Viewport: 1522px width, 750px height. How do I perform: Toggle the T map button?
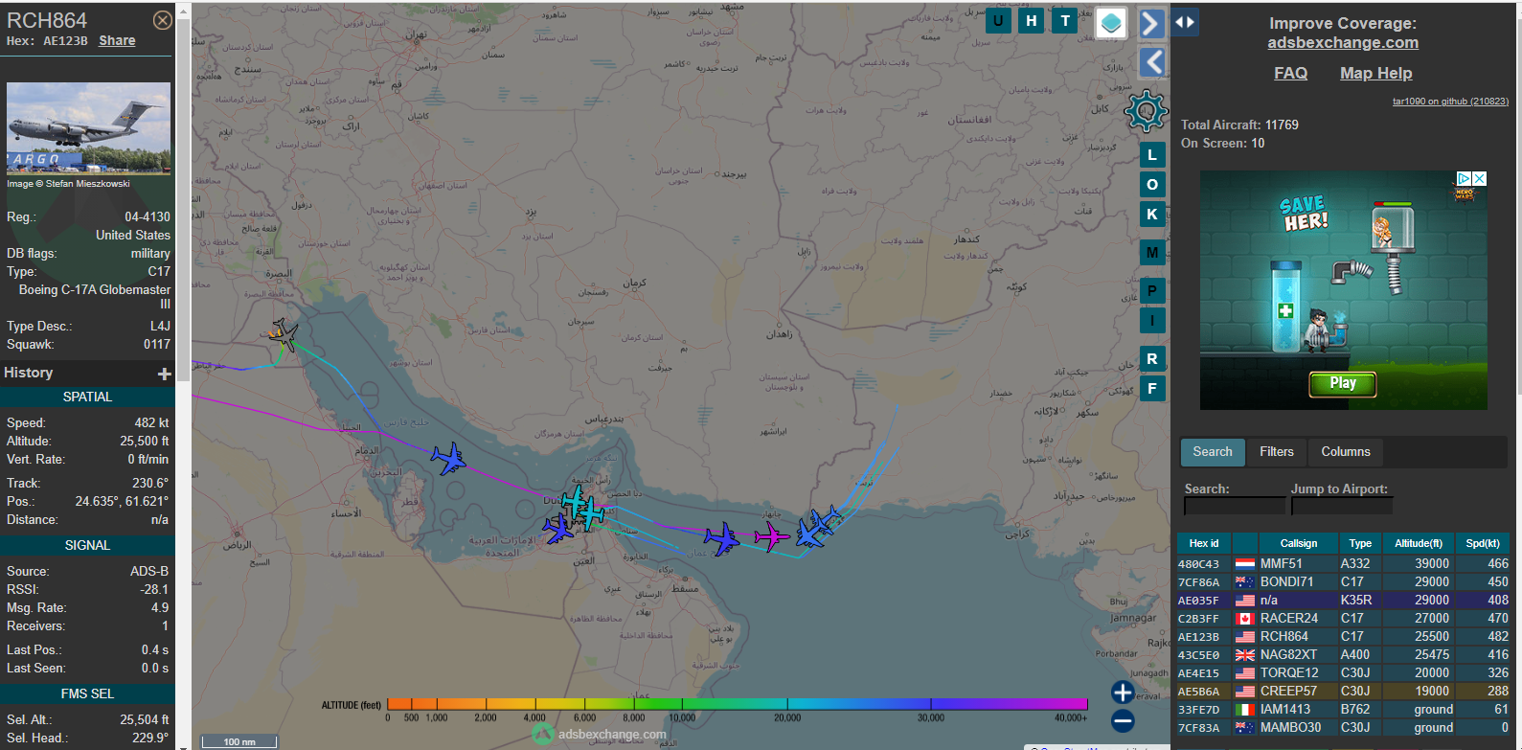point(1065,21)
